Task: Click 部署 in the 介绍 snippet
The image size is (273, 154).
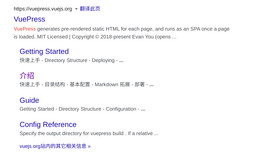Action: [x=140, y=84]
